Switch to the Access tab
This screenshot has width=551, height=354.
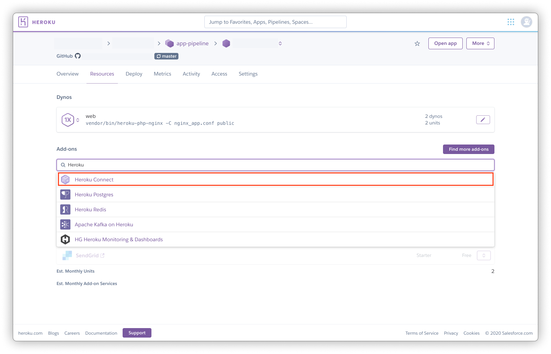(x=219, y=74)
